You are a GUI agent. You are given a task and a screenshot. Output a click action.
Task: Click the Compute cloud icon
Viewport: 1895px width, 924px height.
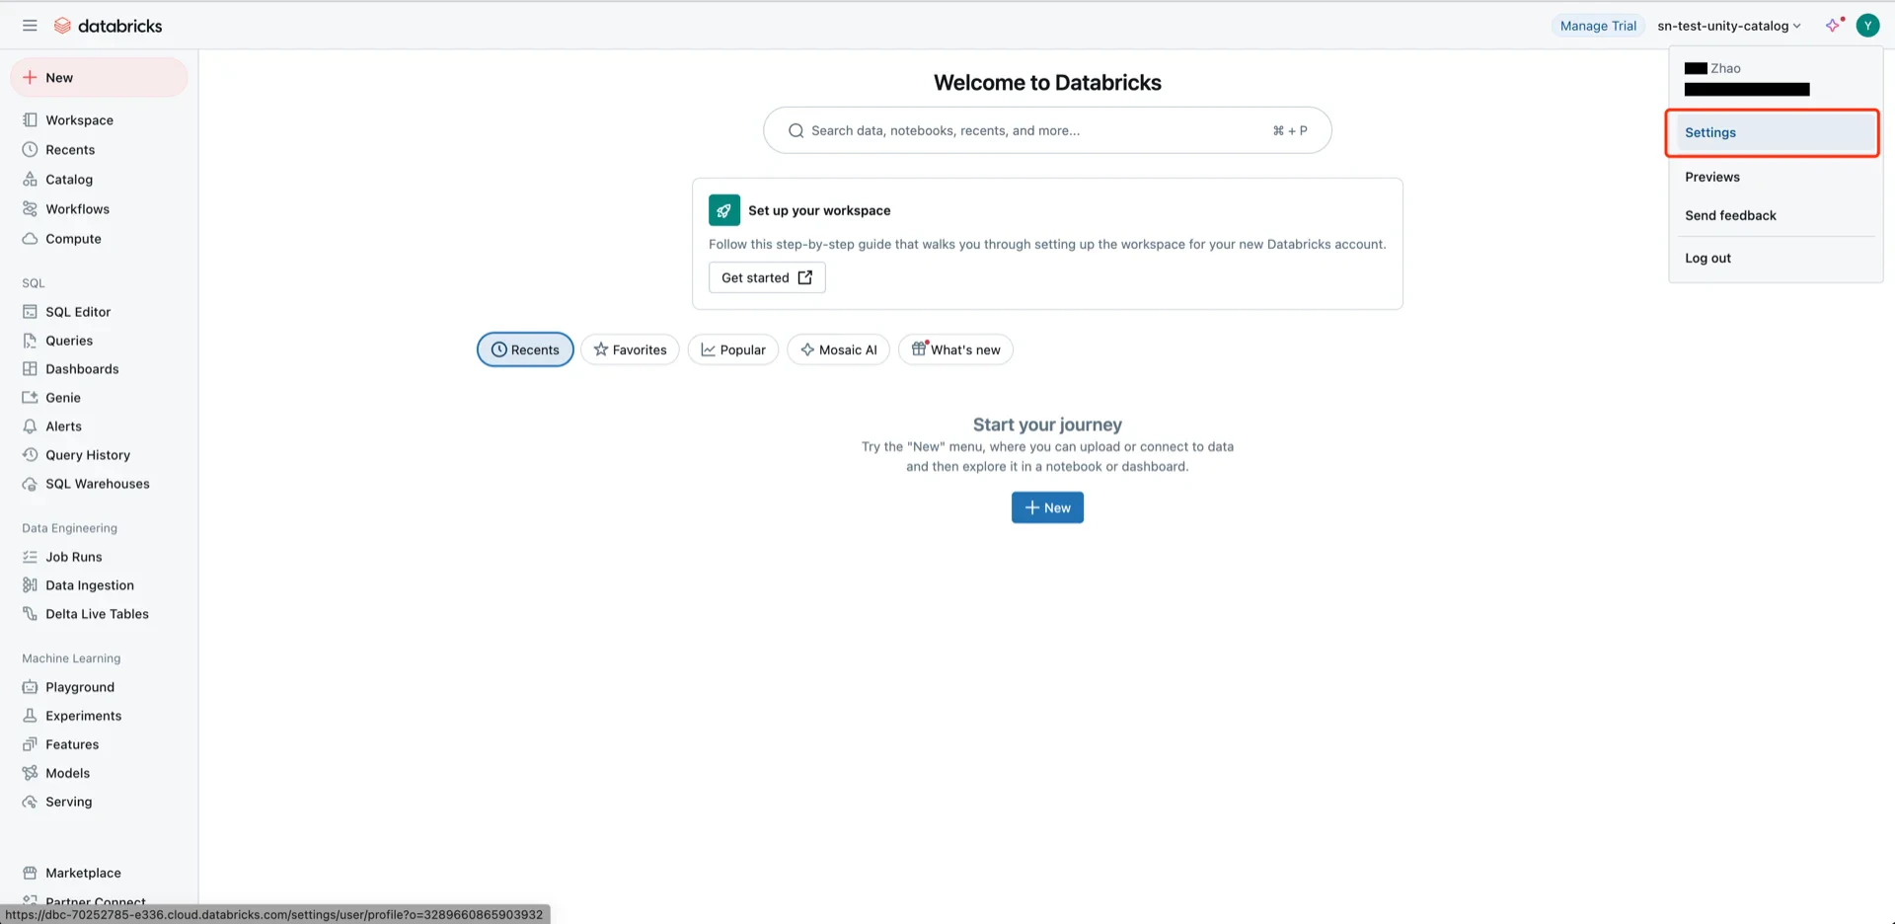pyautogui.click(x=30, y=238)
